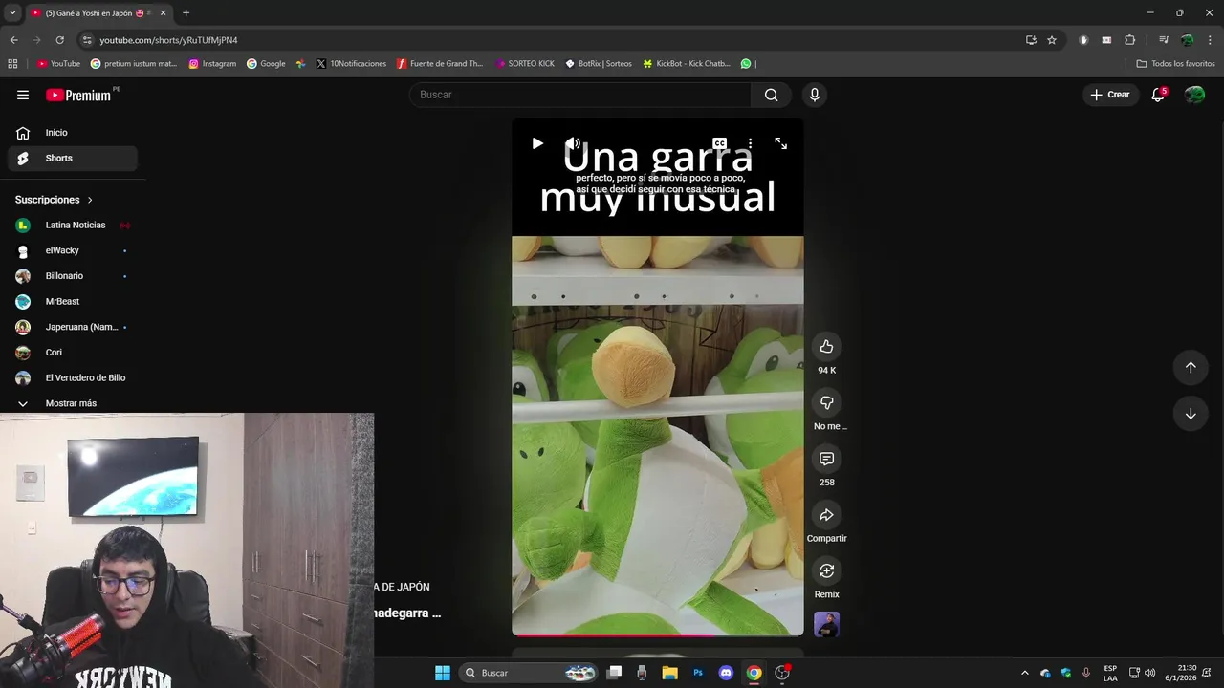The width and height of the screenshot is (1224, 688).
Task: Expand Mostrar más subscriptions list
Action: pos(73,403)
